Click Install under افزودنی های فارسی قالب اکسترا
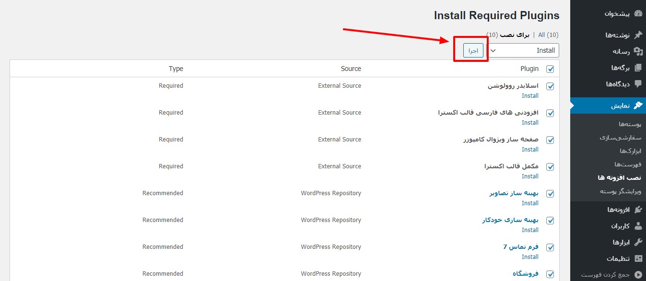Image resolution: width=646 pixels, height=281 pixels. pyautogui.click(x=530, y=122)
